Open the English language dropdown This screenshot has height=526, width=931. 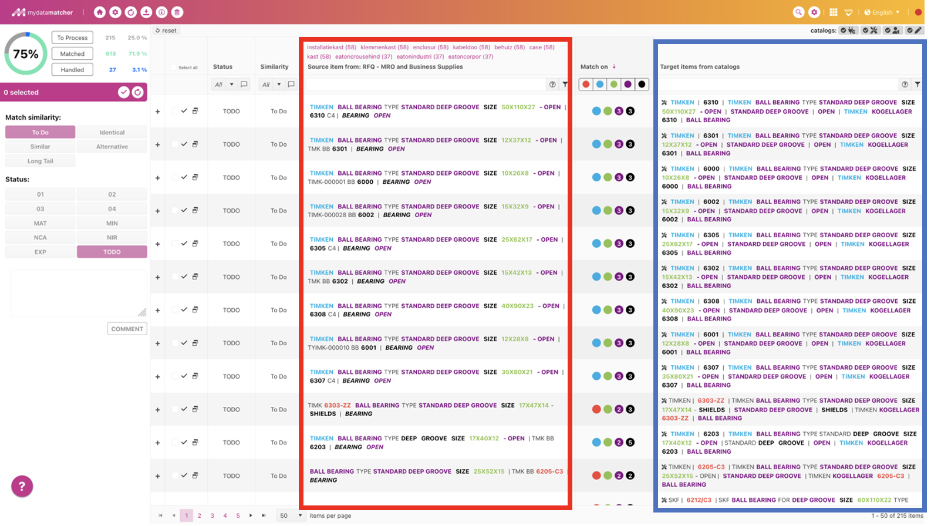[882, 12]
